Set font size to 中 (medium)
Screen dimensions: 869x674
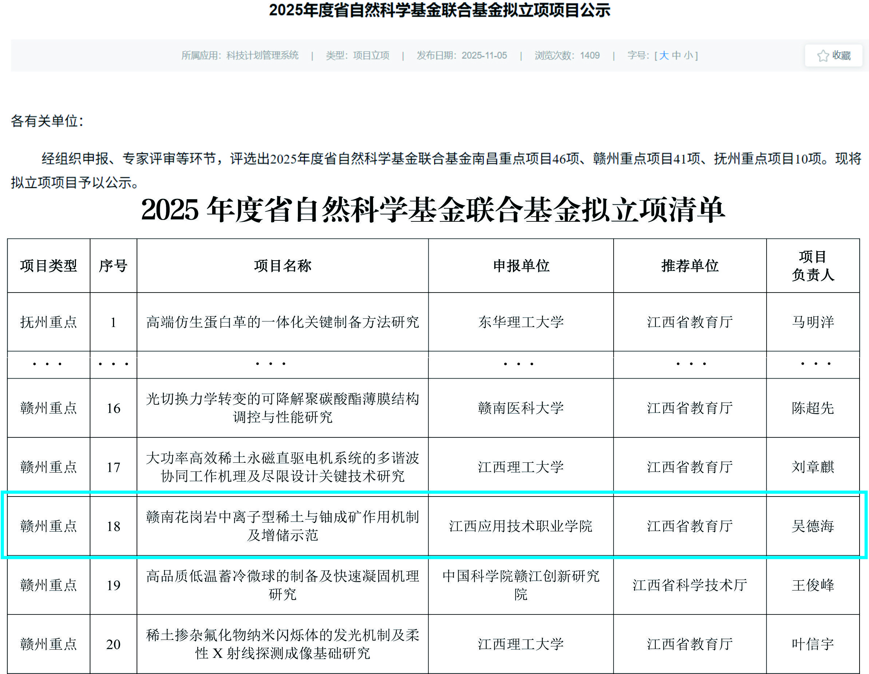(x=676, y=56)
